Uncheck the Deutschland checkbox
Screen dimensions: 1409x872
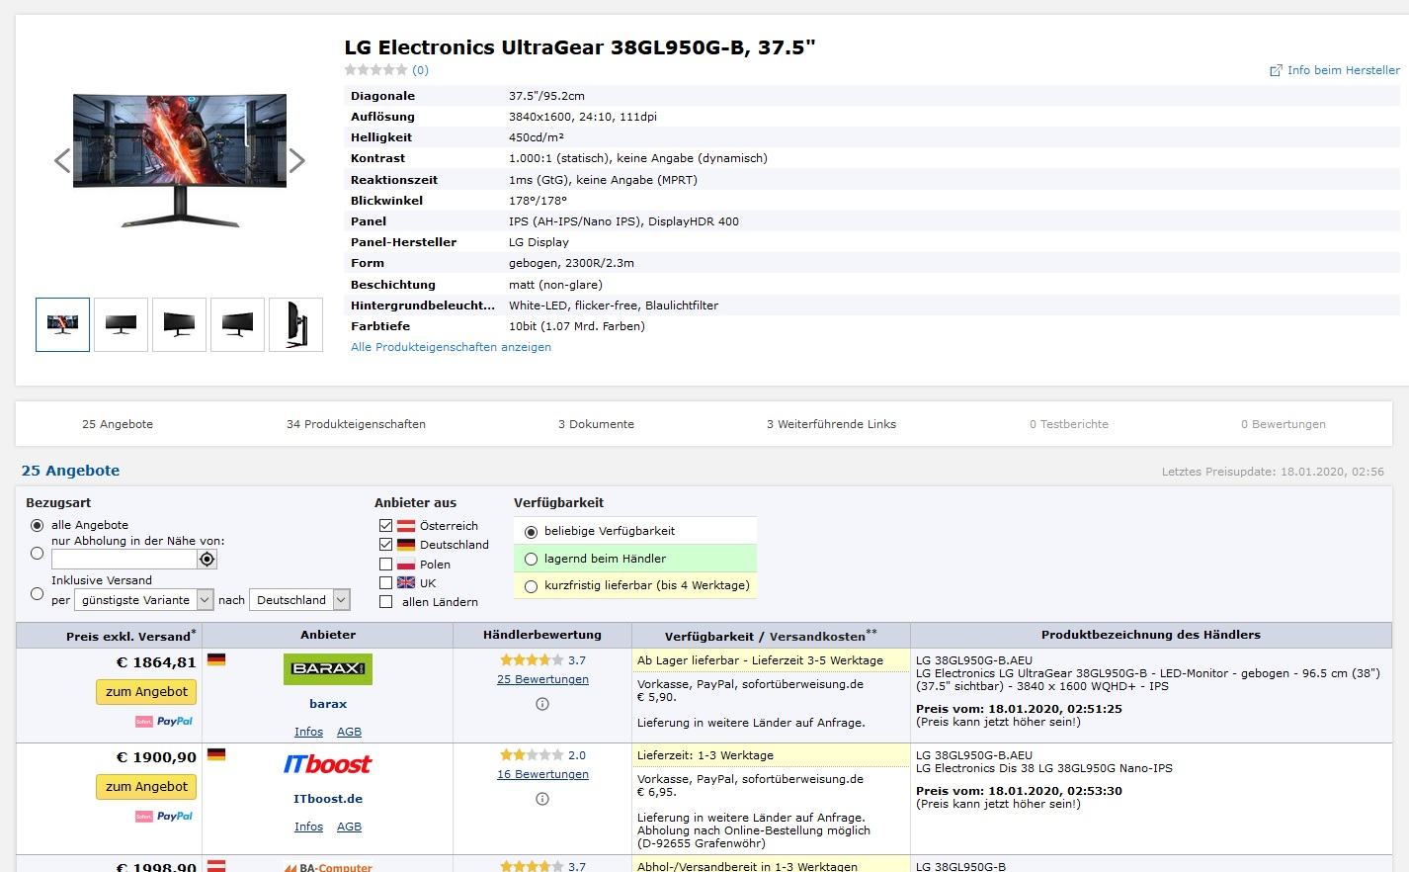[386, 545]
